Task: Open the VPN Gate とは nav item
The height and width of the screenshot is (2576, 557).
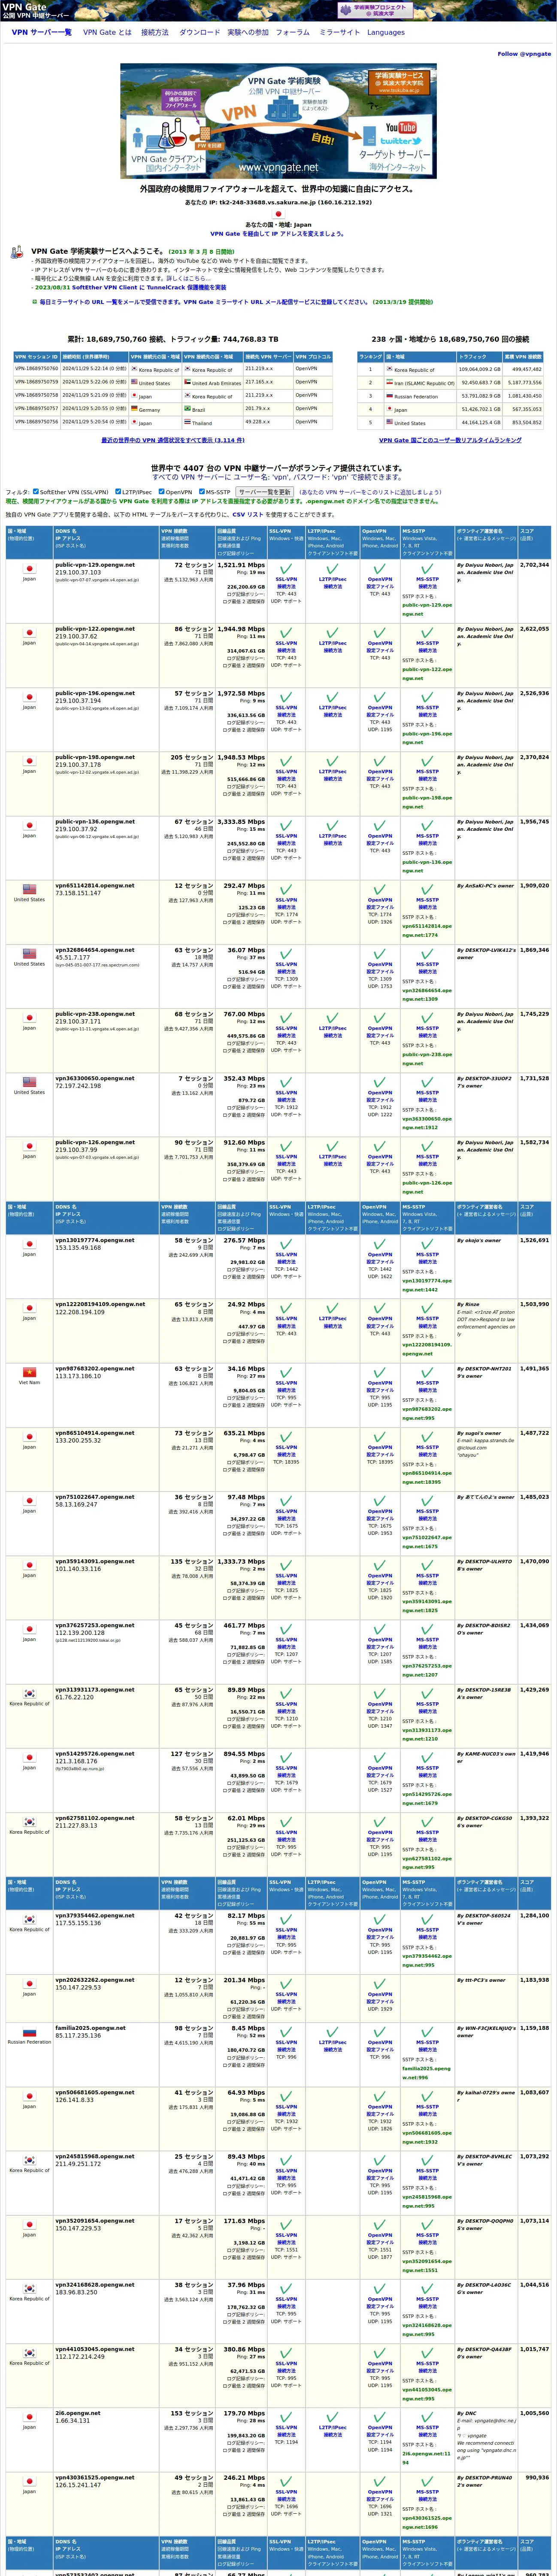Action: (107, 32)
